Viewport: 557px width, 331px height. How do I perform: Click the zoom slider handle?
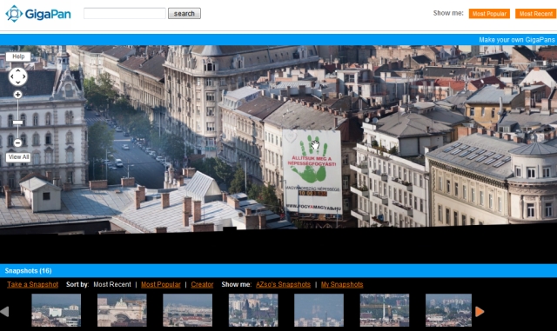(x=17, y=122)
